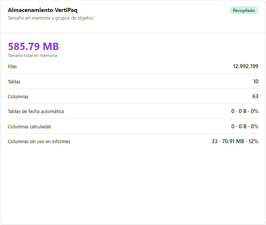Click the Tamaño total en memoria label
The width and height of the screenshot is (266, 225).
coord(32,55)
